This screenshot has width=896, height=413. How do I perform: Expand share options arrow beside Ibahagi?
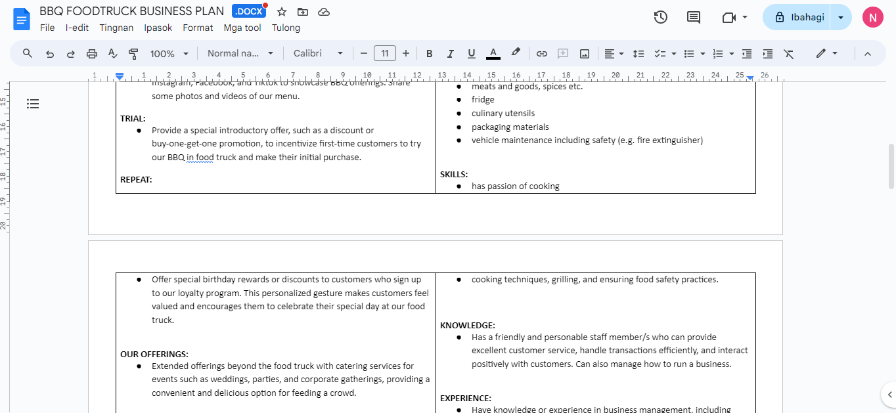[x=841, y=18]
